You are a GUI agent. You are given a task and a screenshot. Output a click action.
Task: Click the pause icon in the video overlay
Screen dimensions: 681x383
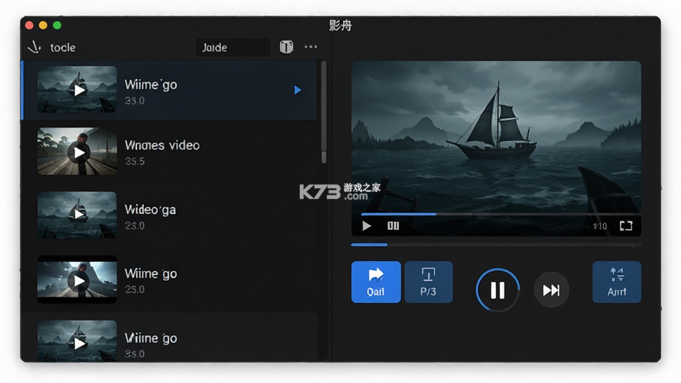pyautogui.click(x=393, y=226)
